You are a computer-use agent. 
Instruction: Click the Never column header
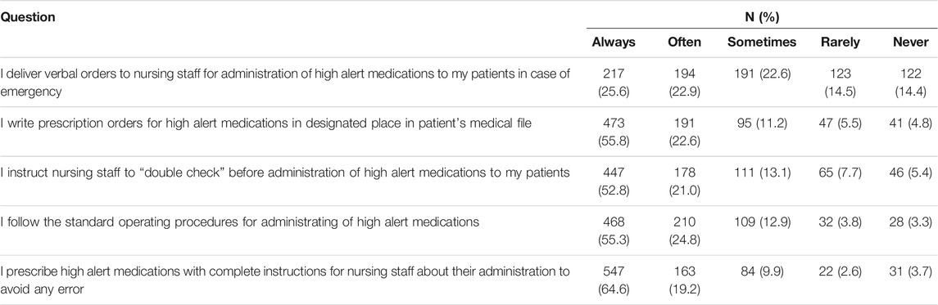(906, 43)
